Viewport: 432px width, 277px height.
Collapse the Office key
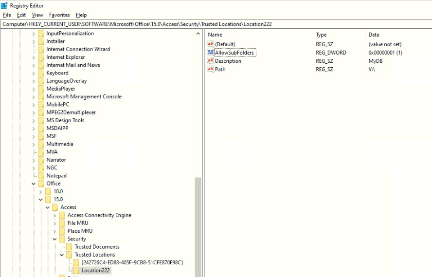click(34, 184)
